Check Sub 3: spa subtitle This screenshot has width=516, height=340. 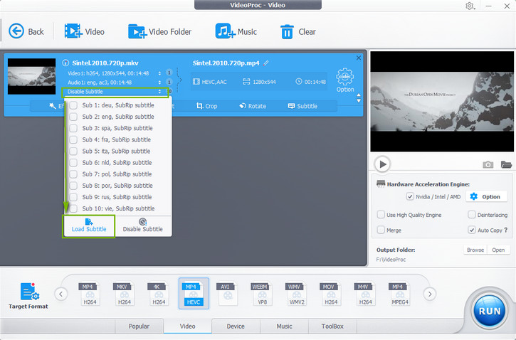coord(73,128)
